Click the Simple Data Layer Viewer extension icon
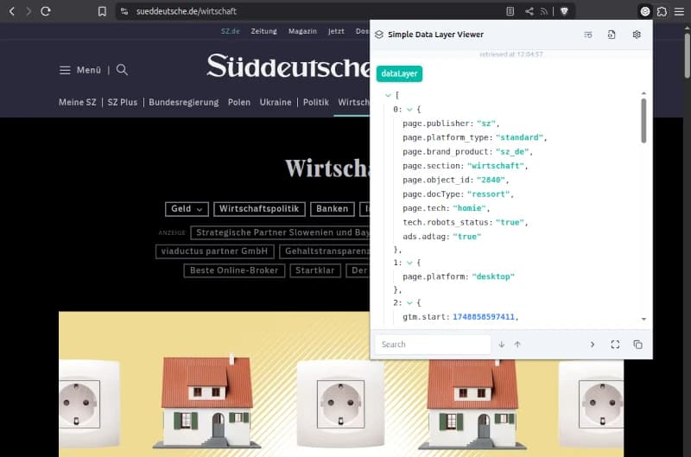Image resolution: width=691 pixels, height=457 pixels. click(x=644, y=11)
